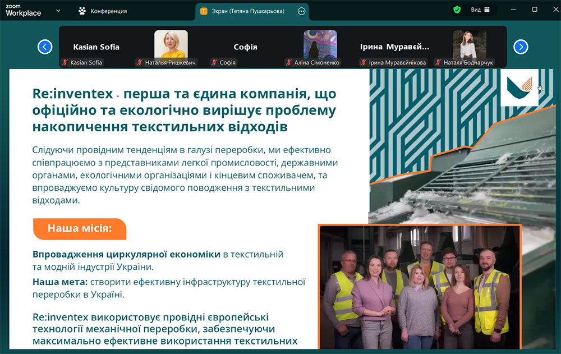Click the team photo on the slide
The width and height of the screenshot is (561, 354).
tap(420, 286)
